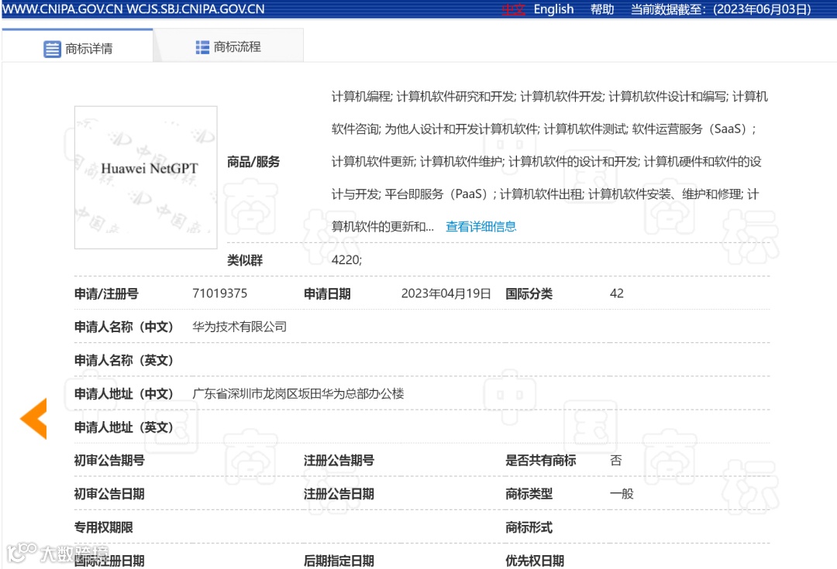837x569 pixels.
Task: Click 申请人名称（中文）label
Action: click(123, 327)
